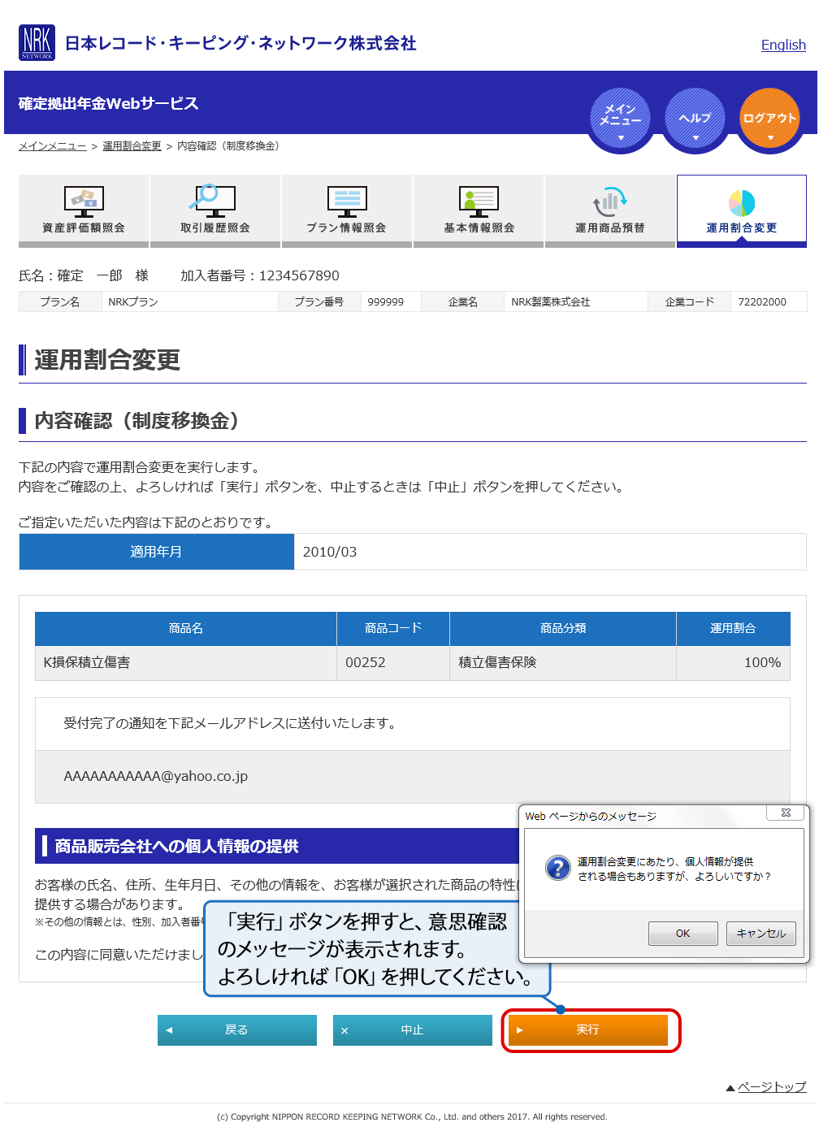
Task: Click the NRK Network logo
Action: pyautogui.click(x=37, y=42)
